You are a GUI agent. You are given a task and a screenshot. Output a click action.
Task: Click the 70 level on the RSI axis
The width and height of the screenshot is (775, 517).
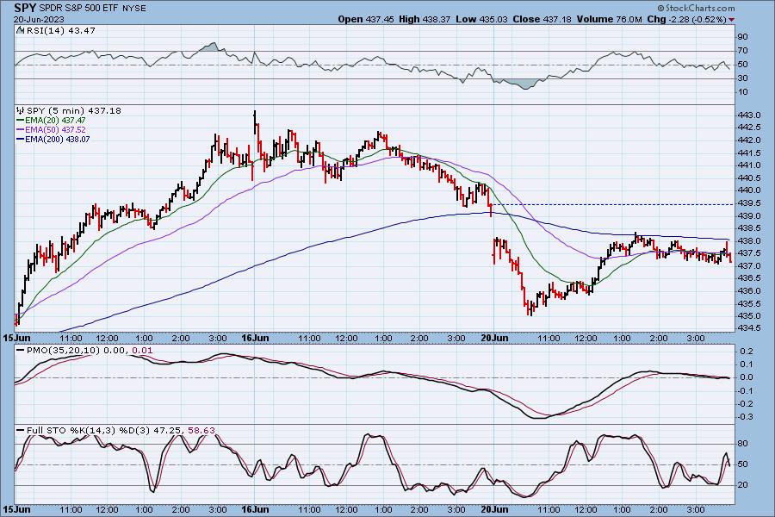click(x=742, y=51)
